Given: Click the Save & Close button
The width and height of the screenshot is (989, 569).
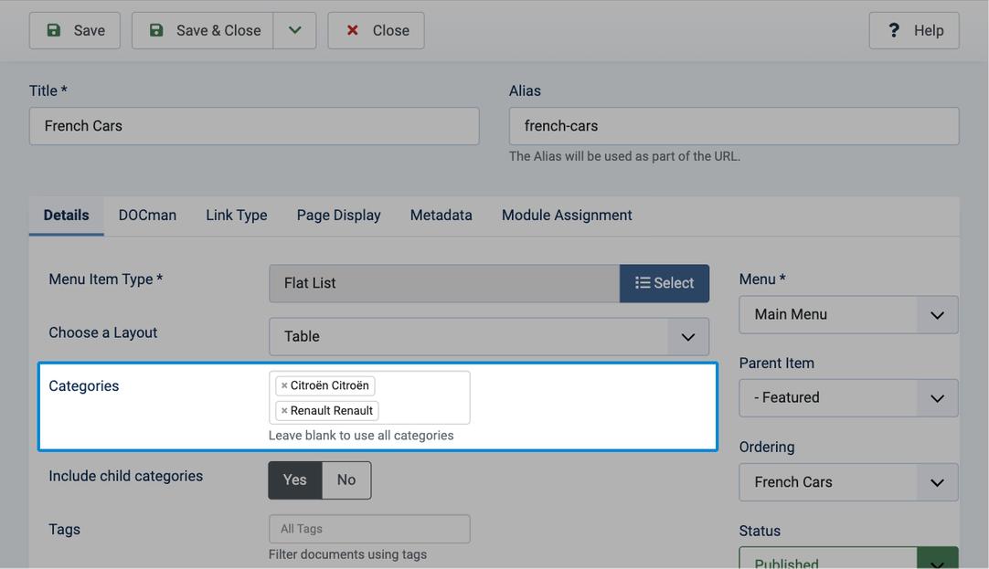Looking at the screenshot, I should (x=203, y=30).
